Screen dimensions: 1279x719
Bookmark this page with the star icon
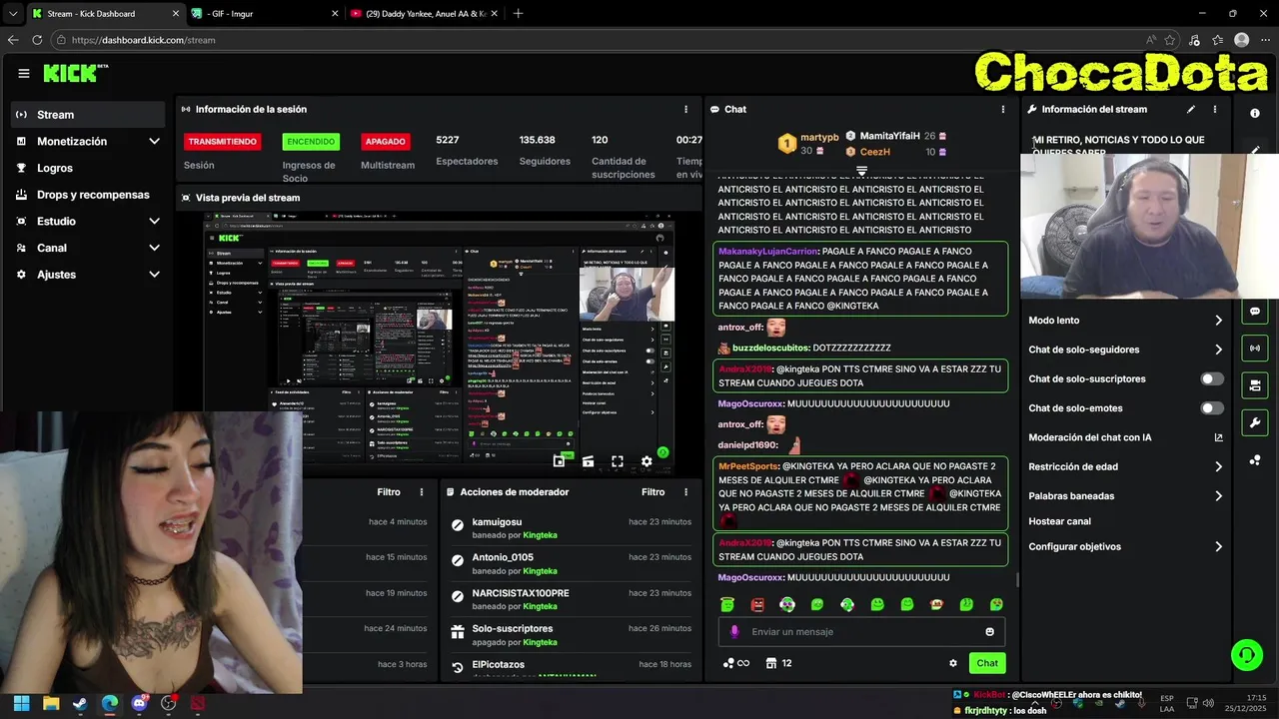tap(1172, 40)
